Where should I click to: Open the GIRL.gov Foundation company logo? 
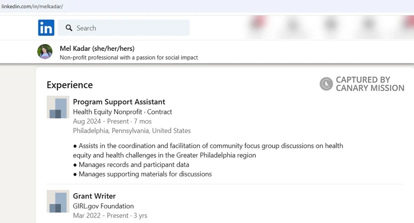(x=58, y=201)
